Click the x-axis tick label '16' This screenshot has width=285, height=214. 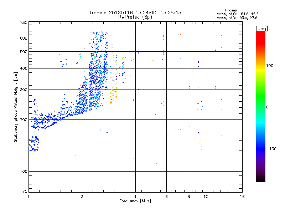[x=242, y=197]
